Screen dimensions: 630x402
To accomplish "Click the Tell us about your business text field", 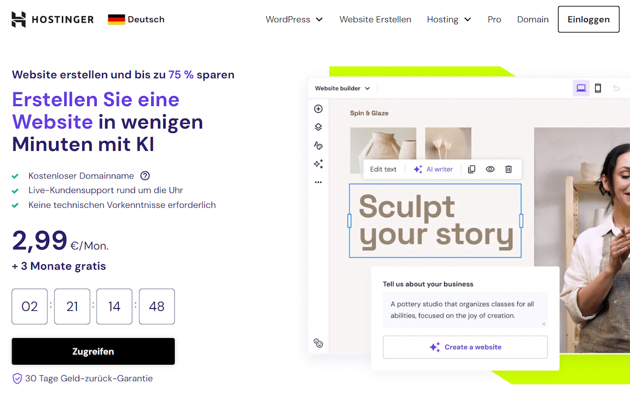I will coord(465,310).
